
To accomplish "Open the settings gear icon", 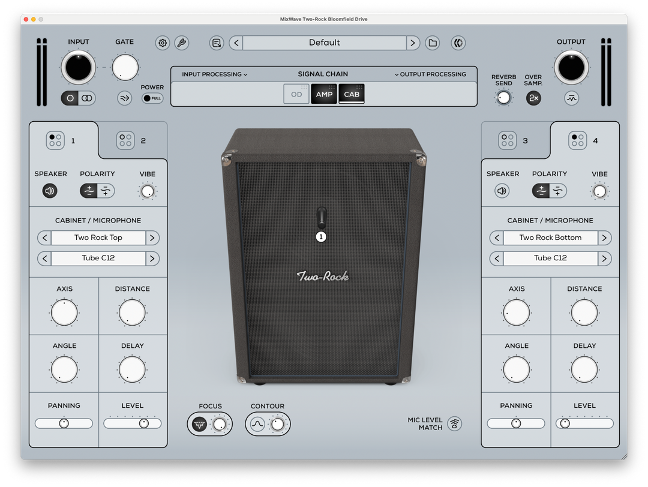I will coord(163,43).
